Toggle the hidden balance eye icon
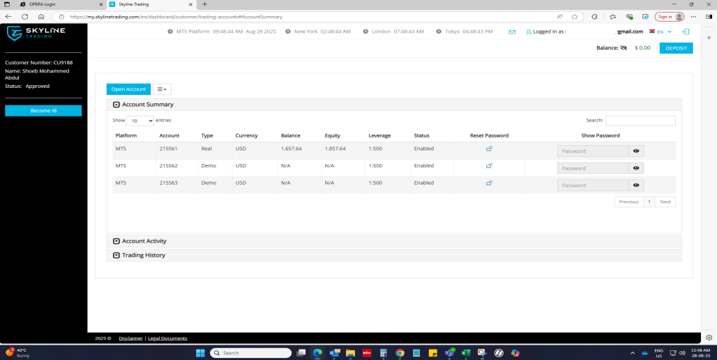The height and width of the screenshot is (360, 717). 624,48
